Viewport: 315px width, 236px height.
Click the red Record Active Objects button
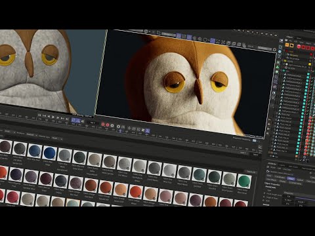[x=103, y=124]
